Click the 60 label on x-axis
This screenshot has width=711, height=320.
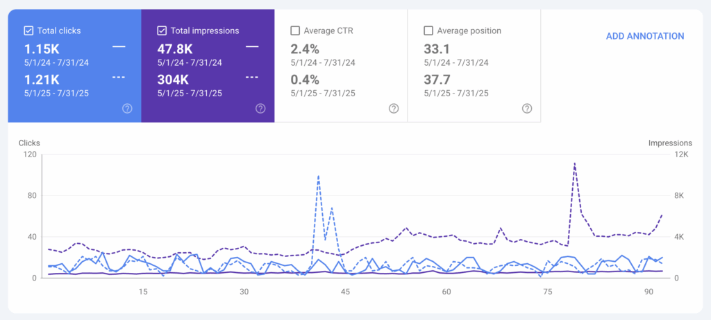pos(446,292)
